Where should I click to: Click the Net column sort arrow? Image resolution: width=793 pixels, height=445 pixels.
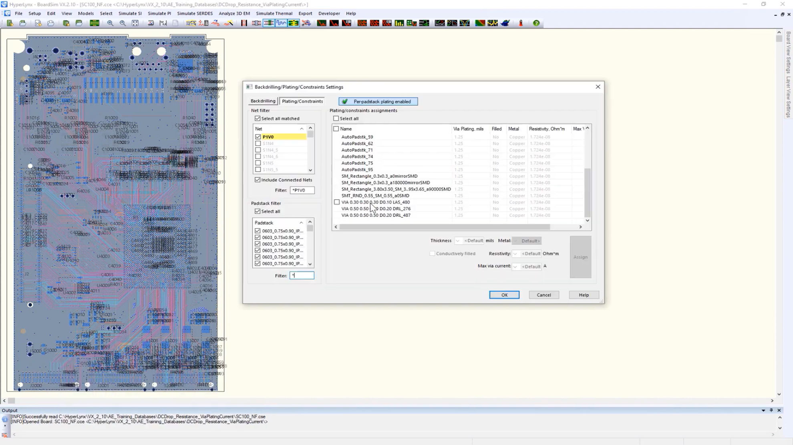click(302, 129)
